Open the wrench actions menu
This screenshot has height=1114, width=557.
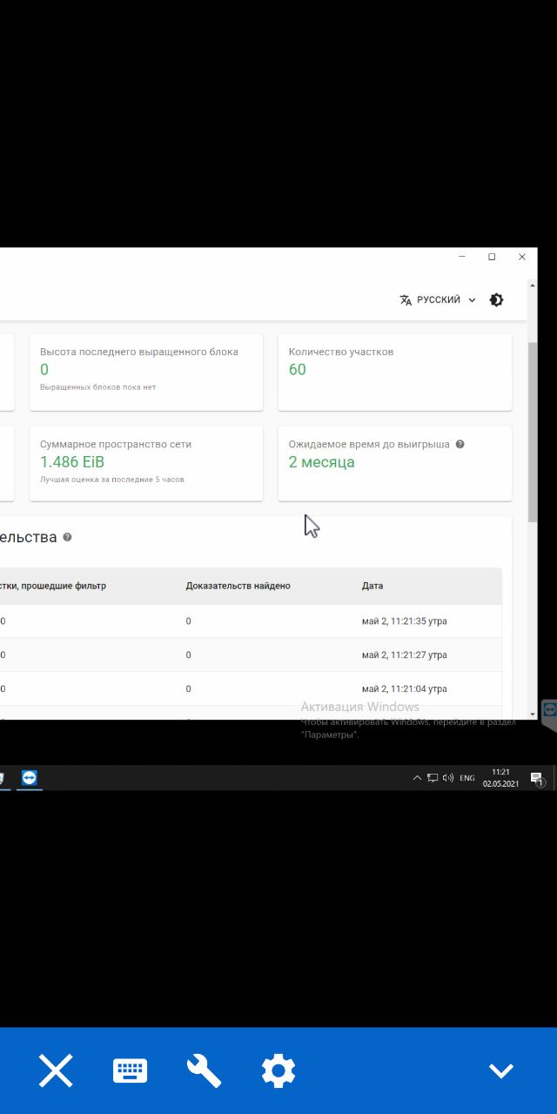(205, 1070)
